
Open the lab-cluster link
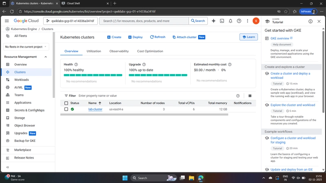tap(95, 109)
